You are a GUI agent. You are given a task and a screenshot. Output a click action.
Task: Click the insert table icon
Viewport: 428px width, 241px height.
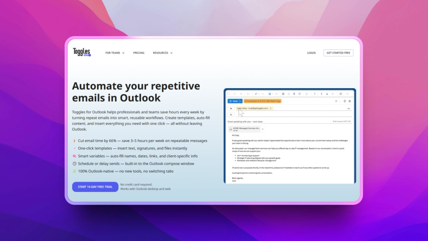[x=283, y=94]
